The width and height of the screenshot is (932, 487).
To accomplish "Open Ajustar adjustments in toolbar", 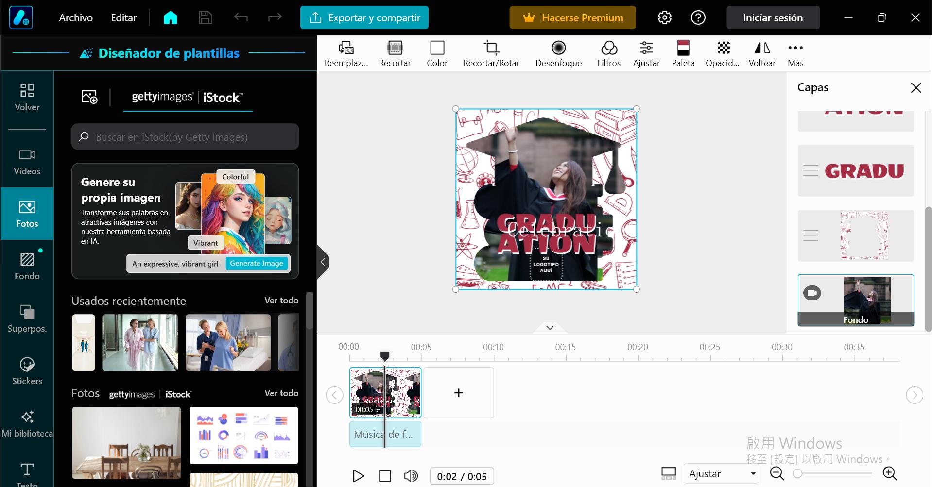I will [x=646, y=53].
